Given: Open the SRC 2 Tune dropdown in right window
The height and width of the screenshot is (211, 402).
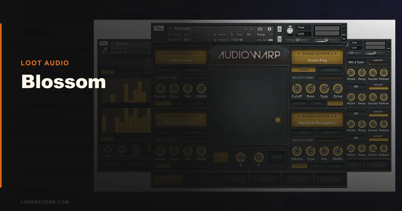Looking at the screenshot, I should click(356, 62).
